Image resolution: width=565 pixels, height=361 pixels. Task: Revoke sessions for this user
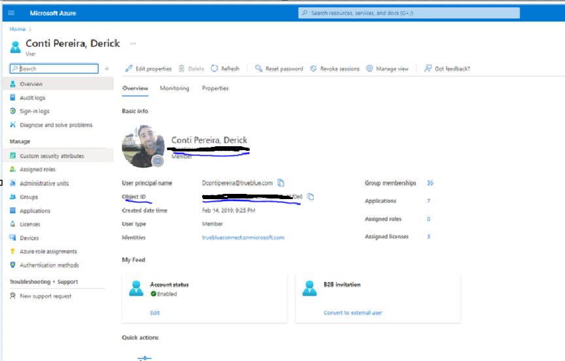(335, 69)
